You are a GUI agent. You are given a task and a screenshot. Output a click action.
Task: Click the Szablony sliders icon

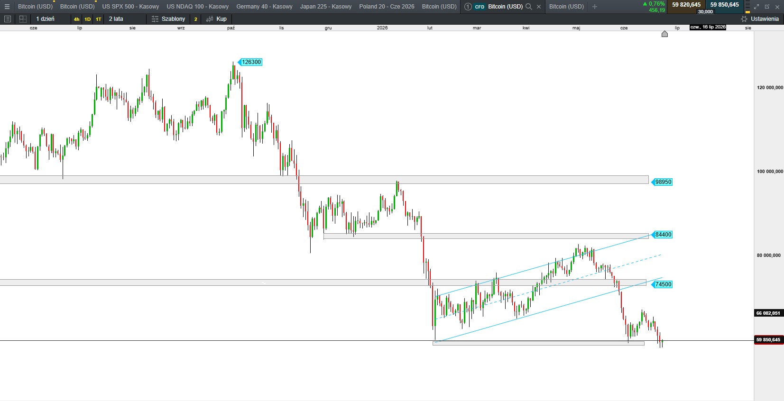(x=155, y=19)
